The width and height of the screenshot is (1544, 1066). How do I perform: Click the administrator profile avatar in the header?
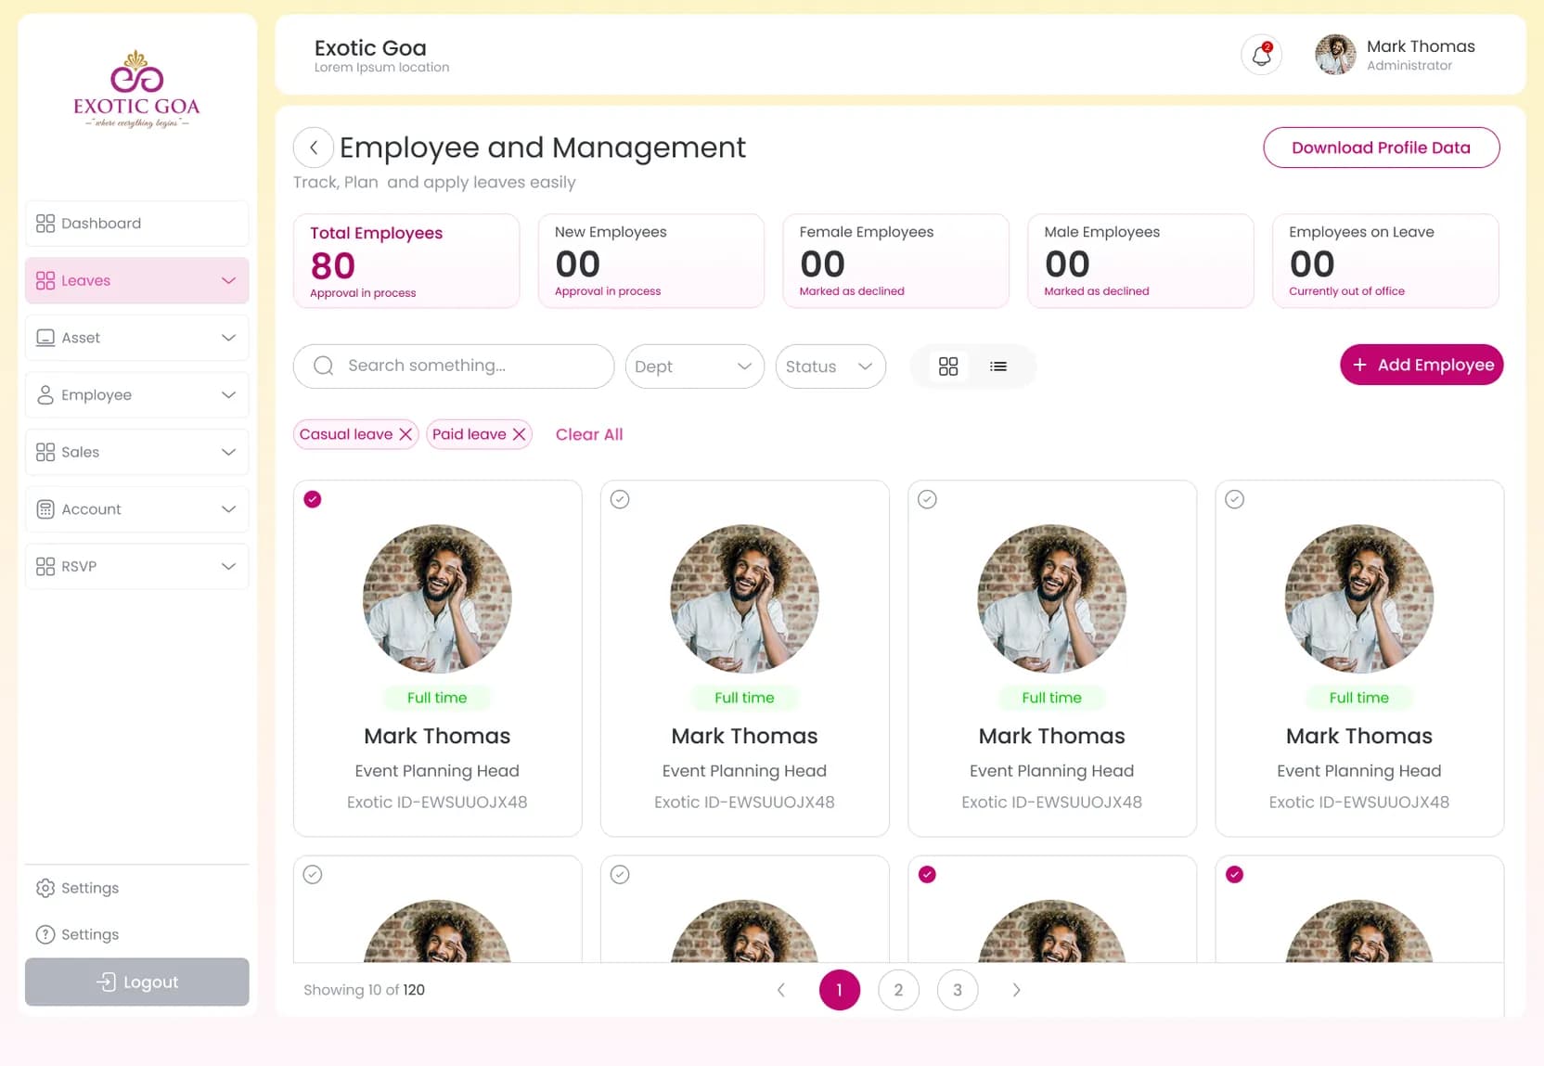[x=1335, y=55]
